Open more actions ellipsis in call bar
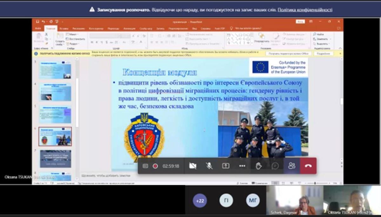The height and width of the screenshot is (217, 381). pyautogui.click(x=242, y=166)
